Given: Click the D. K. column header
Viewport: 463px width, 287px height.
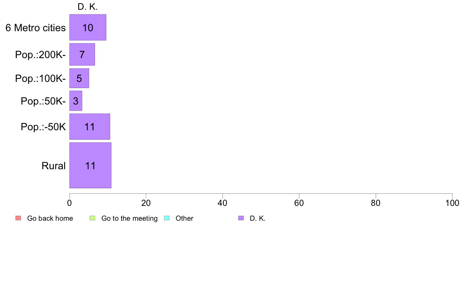Looking at the screenshot, I should 88,7.
